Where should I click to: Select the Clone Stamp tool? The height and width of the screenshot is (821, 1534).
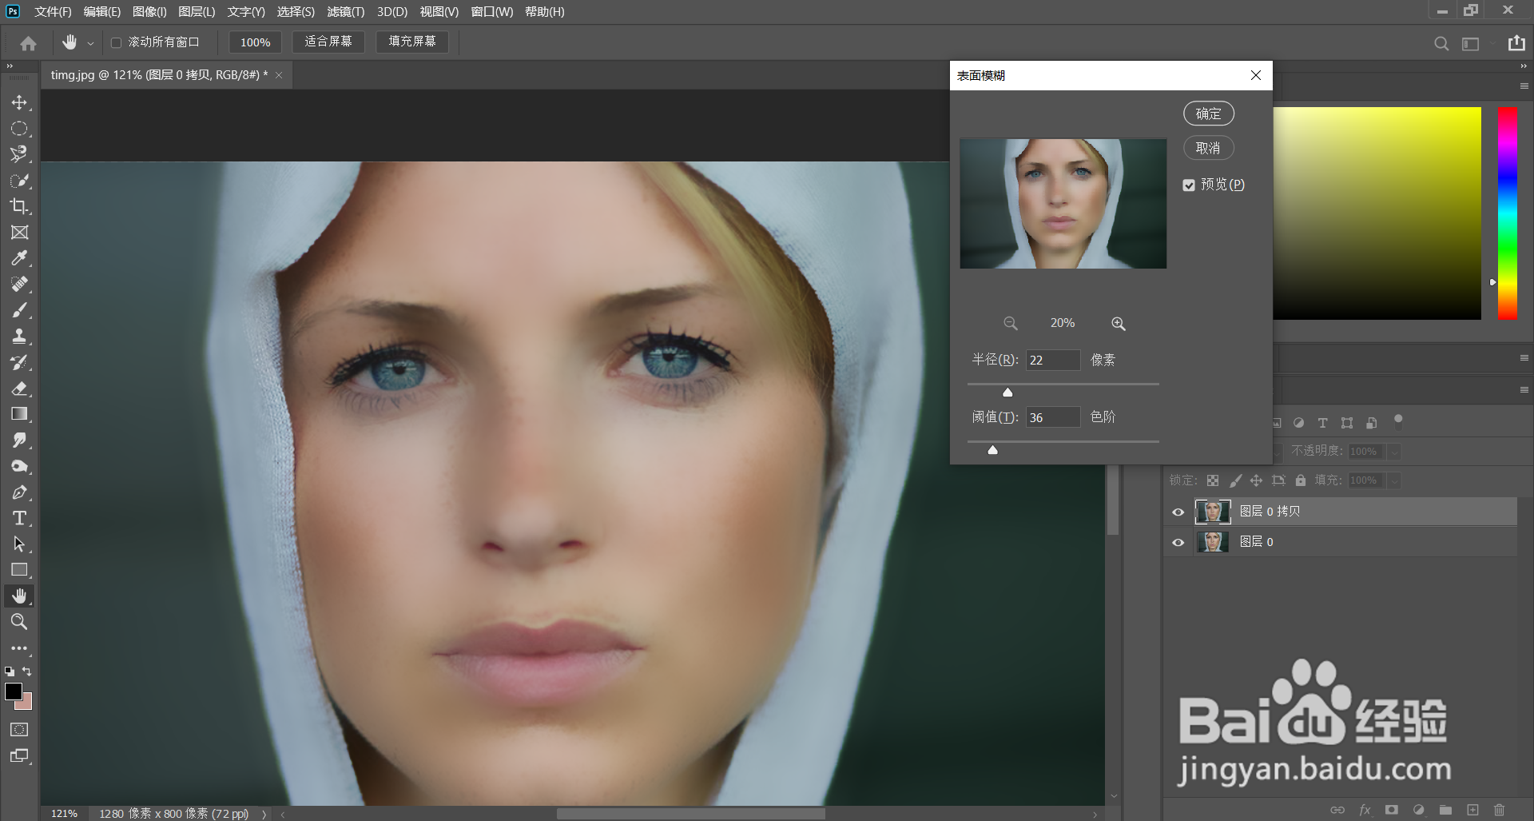(19, 337)
